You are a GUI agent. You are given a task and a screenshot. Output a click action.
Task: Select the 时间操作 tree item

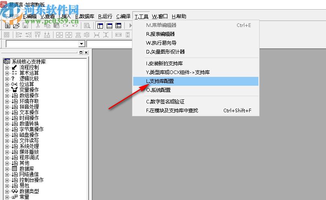point(29,118)
